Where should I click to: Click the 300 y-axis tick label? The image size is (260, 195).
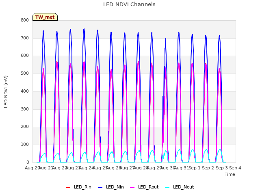point(25,109)
